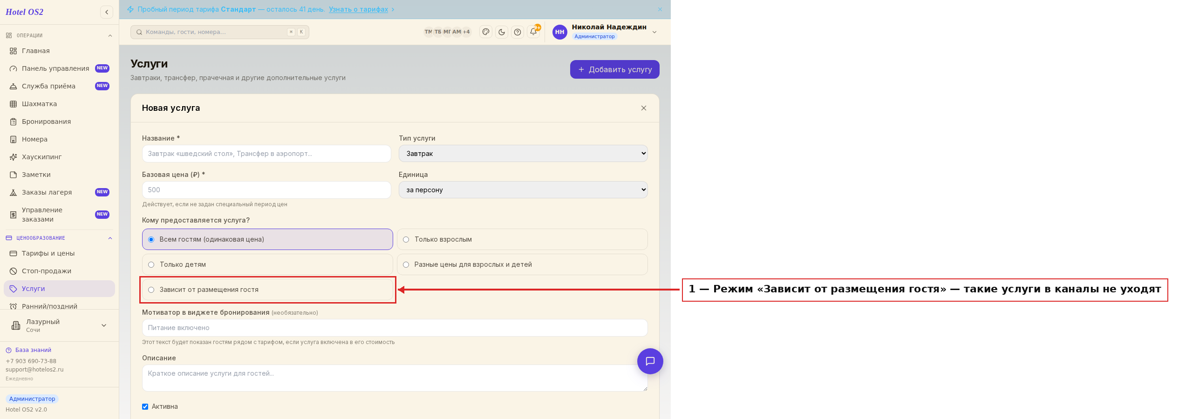Open the Единица dropdown
Viewport: 1179px width, 419px height.
[x=523, y=190]
